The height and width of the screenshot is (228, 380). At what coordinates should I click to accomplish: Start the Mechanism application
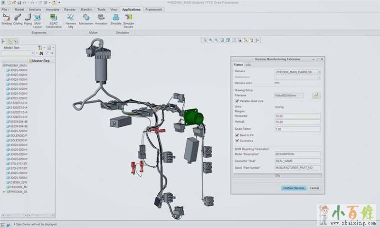[86, 19]
